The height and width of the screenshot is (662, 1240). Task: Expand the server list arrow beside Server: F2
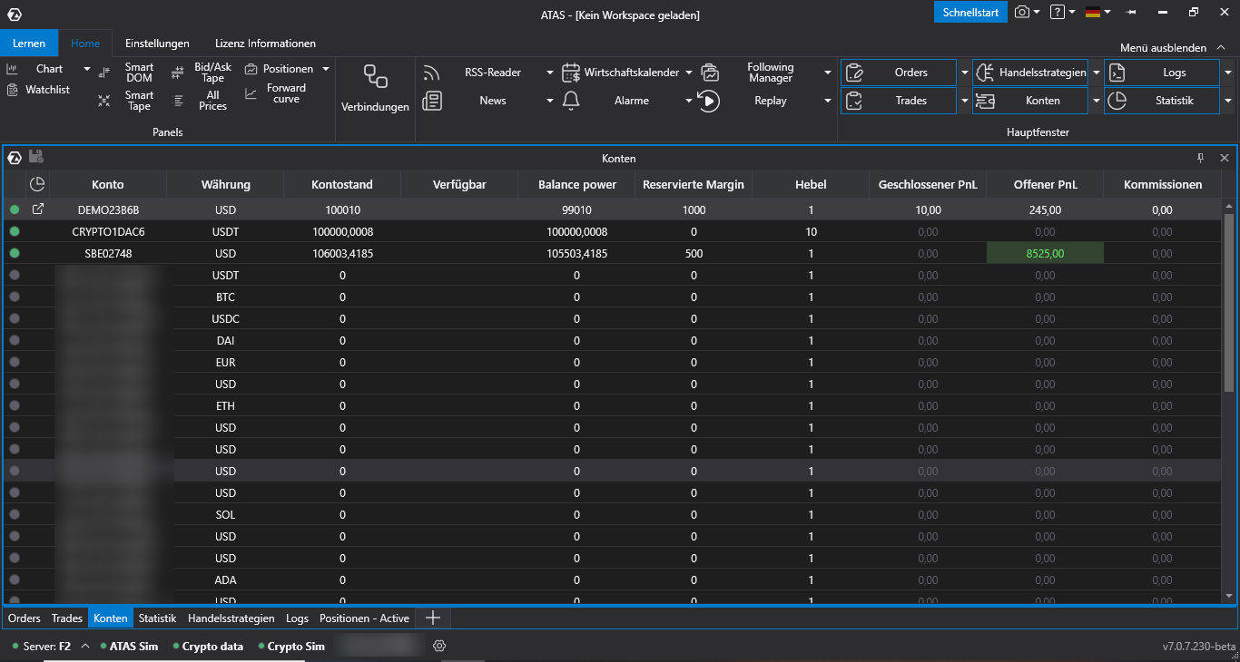tap(85, 647)
